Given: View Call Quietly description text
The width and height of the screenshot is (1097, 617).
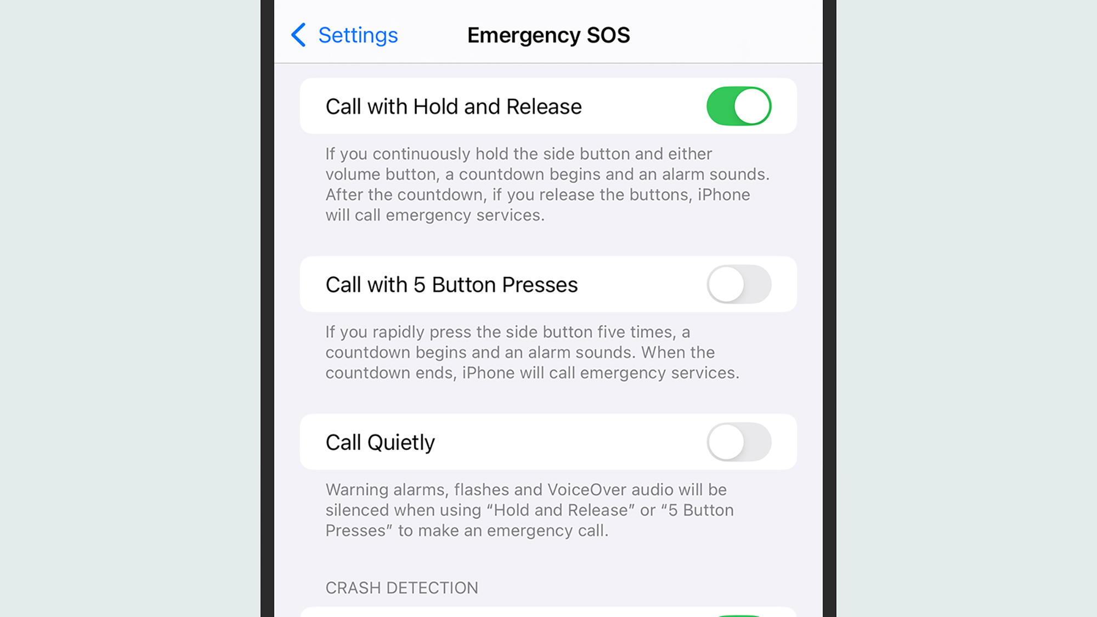Looking at the screenshot, I should (x=528, y=510).
